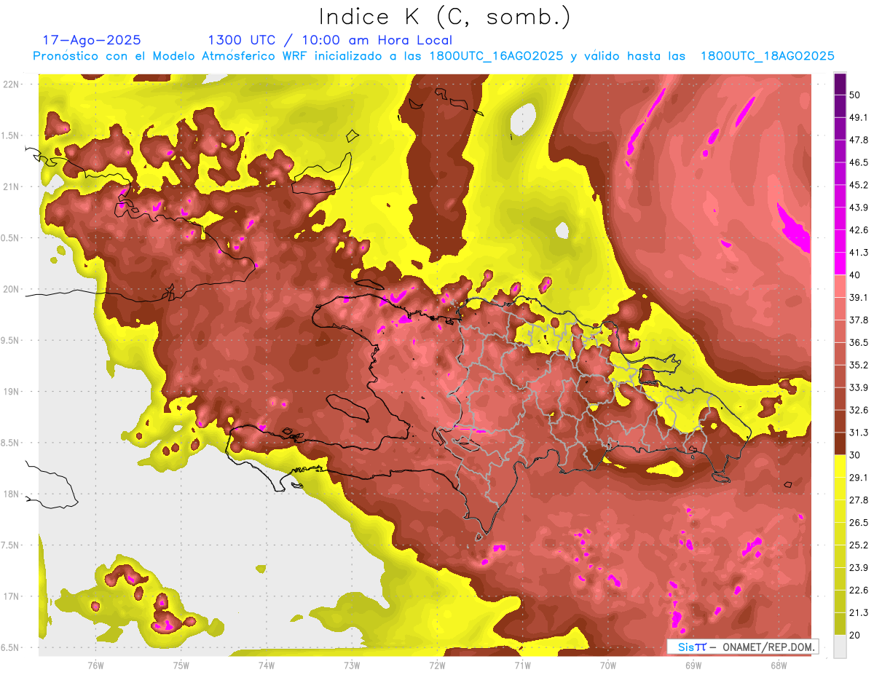This screenshot has width=874, height=675.
Task: Click latitude label "22N"
Action: click(10, 84)
